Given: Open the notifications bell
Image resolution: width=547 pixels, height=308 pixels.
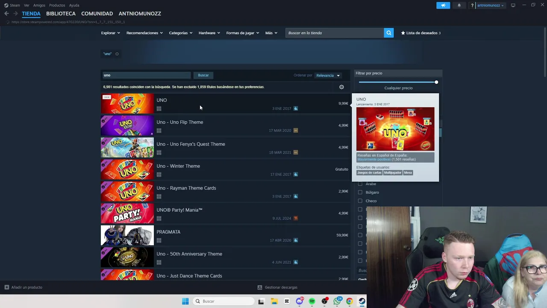Looking at the screenshot, I should tap(459, 6).
